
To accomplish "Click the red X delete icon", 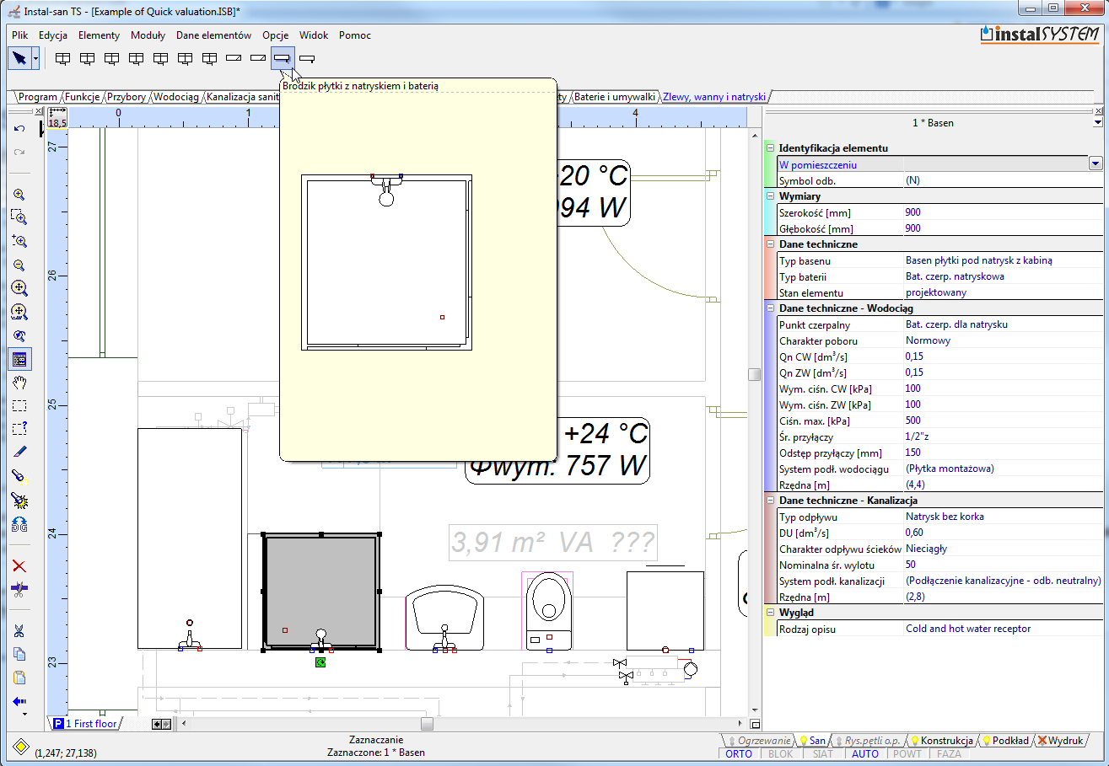I will pyautogui.click(x=19, y=566).
